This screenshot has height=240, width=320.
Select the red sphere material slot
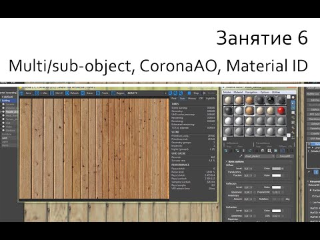tap(281, 111)
